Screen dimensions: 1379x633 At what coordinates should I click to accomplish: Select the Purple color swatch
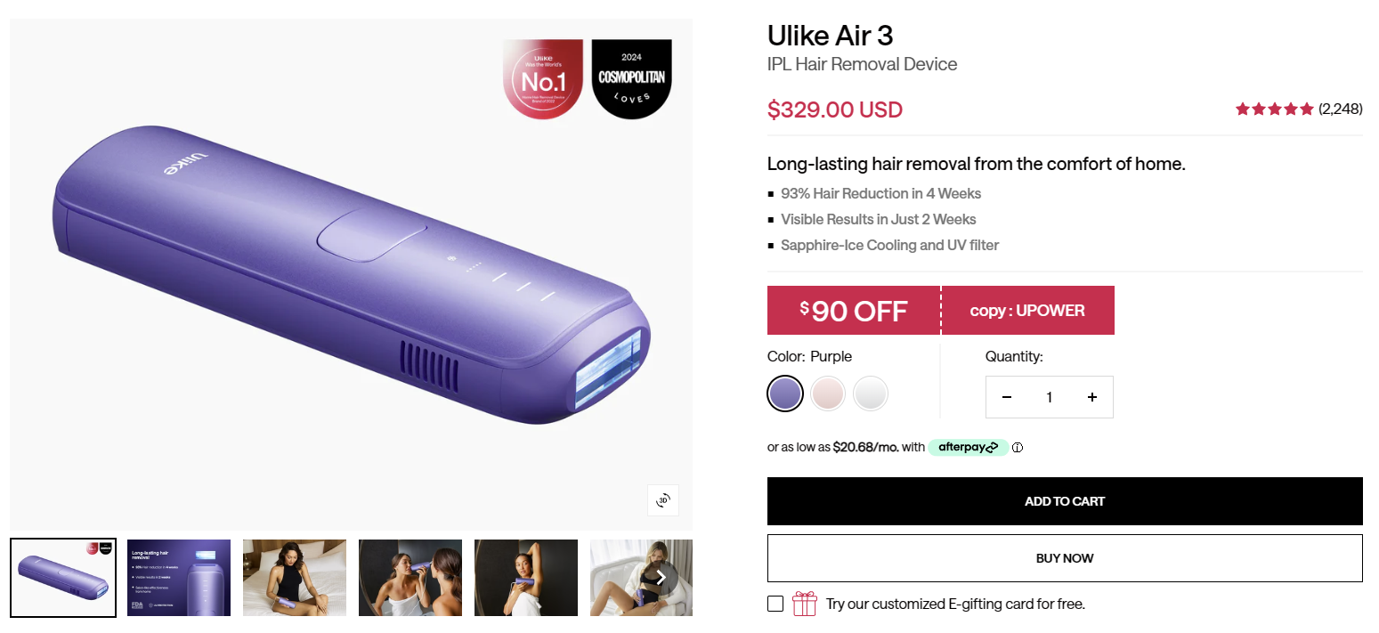(785, 394)
